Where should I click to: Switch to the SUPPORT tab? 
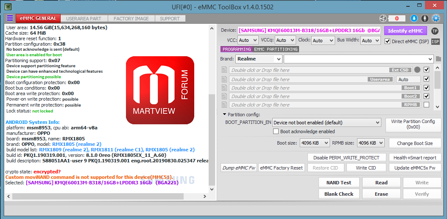[x=170, y=19]
